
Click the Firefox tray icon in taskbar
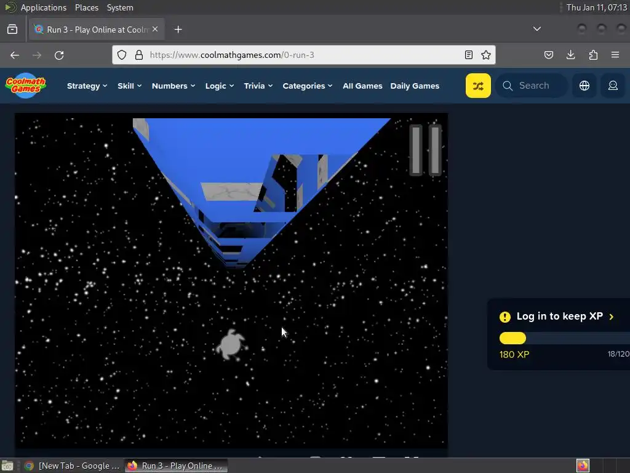click(x=583, y=466)
